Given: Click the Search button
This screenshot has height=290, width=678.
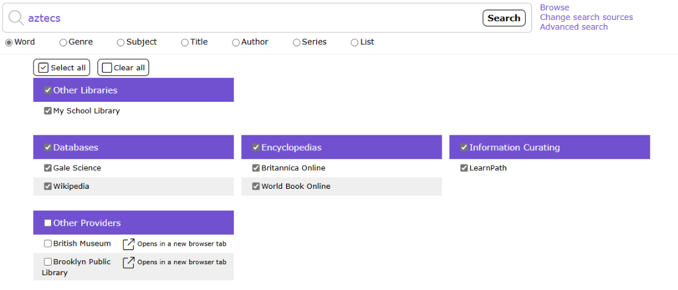Looking at the screenshot, I should pyautogui.click(x=504, y=18).
